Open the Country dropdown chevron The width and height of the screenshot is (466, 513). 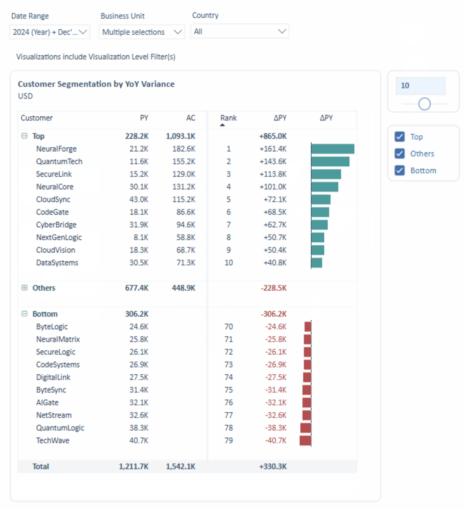(282, 31)
